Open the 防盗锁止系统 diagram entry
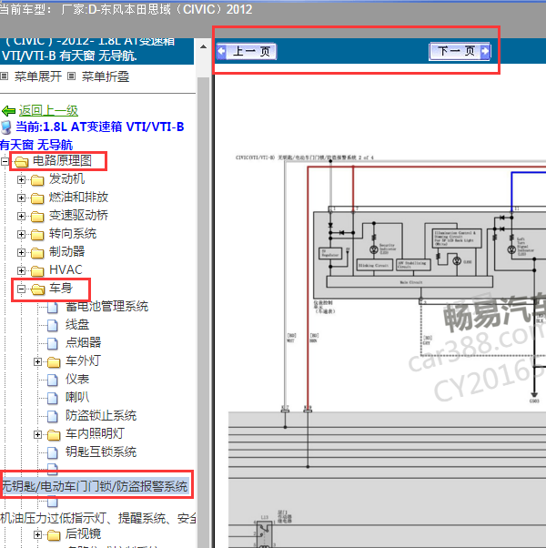Screen dimensions: 546x548 pos(101,415)
